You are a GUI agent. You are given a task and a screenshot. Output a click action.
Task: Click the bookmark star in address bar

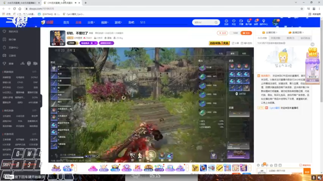coord(302,8)
